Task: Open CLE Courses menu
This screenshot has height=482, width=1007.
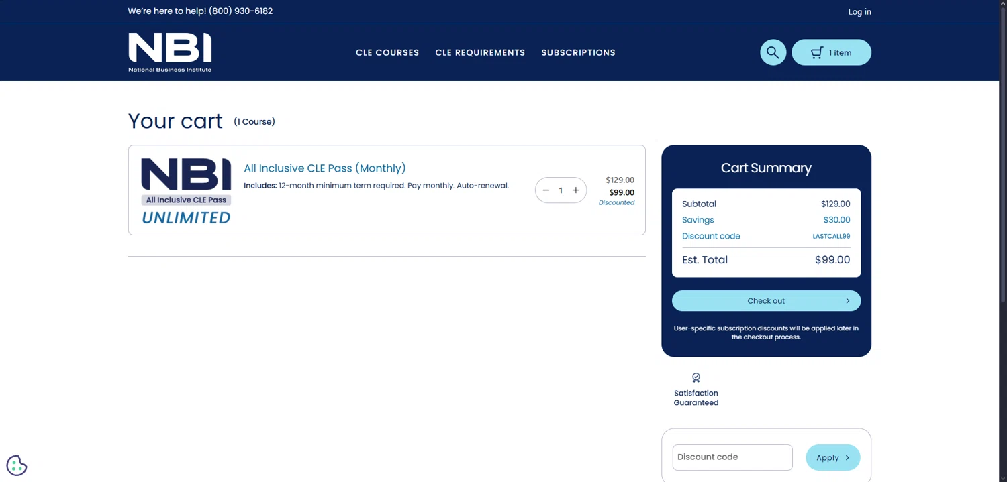Action: (x=387, y=52)
